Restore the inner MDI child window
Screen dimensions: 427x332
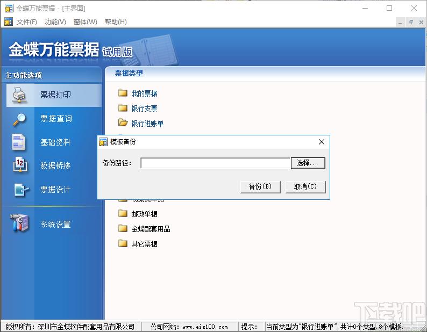[x=411, y=23]
